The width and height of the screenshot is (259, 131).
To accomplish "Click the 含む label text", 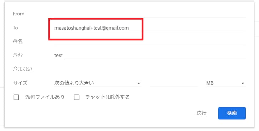I will coord(18,55).
